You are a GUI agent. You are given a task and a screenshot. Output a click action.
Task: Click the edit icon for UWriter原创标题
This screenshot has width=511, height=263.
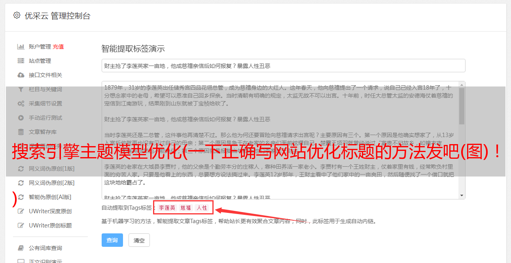[x=21, y=225]
